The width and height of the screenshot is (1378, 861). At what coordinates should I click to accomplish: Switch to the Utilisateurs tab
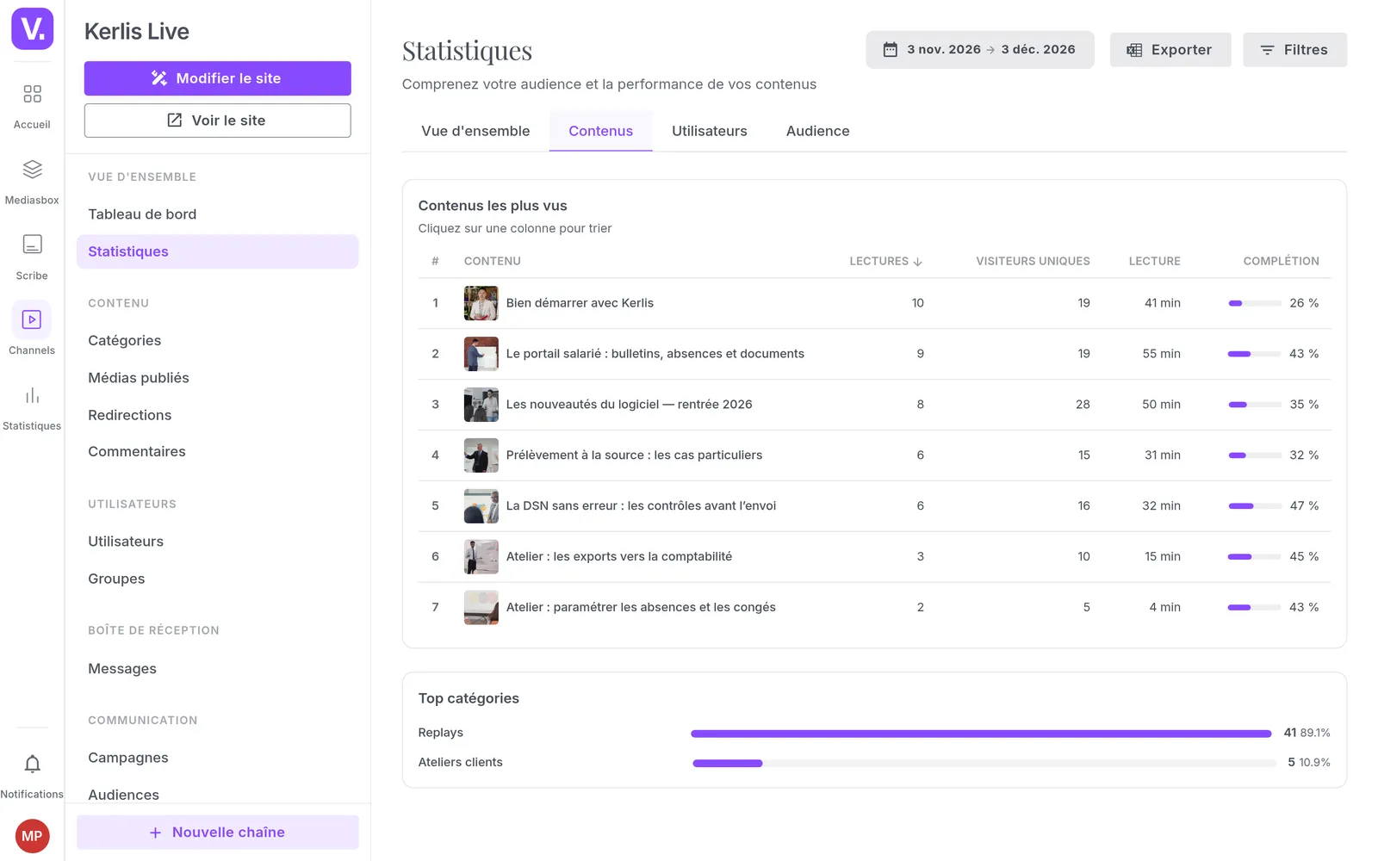709,131
